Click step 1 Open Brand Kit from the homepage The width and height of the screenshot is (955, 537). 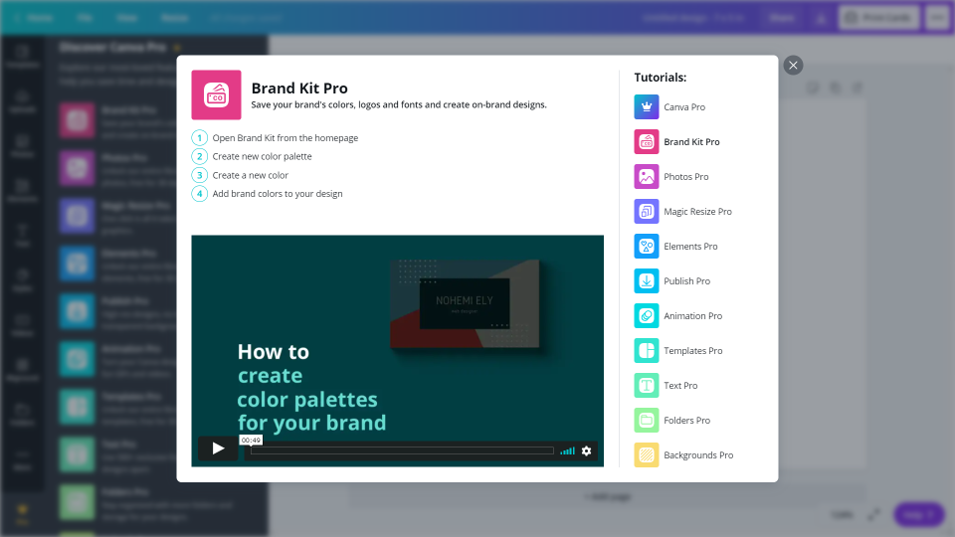286,138
